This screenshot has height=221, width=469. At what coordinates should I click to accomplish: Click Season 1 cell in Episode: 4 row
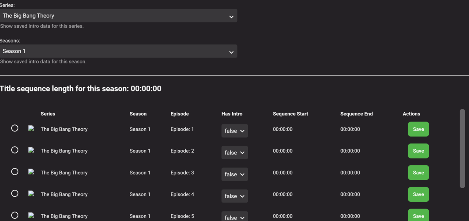(x=140, y=194)
